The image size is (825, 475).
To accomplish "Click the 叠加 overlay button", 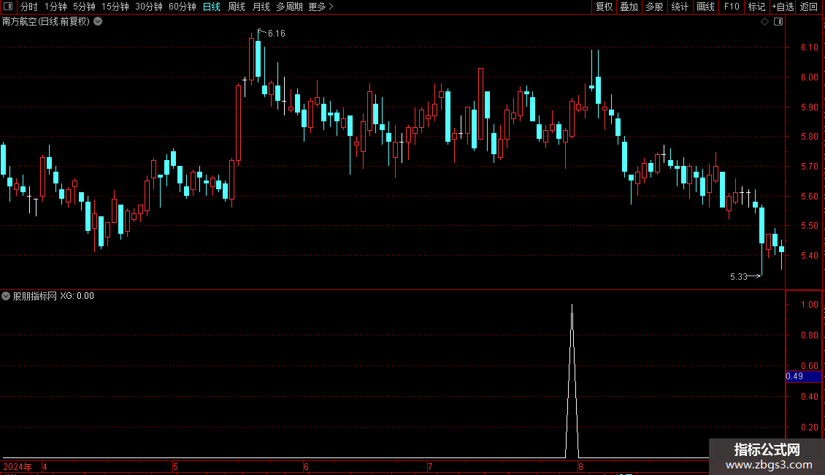I will 629,7.
